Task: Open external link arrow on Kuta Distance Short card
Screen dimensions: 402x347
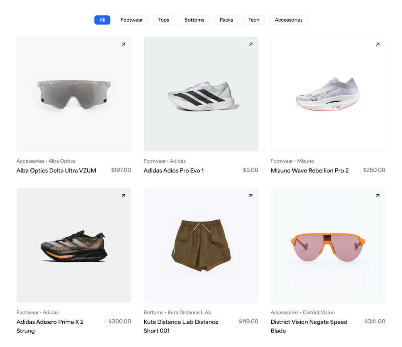Action: click(251, 196)
